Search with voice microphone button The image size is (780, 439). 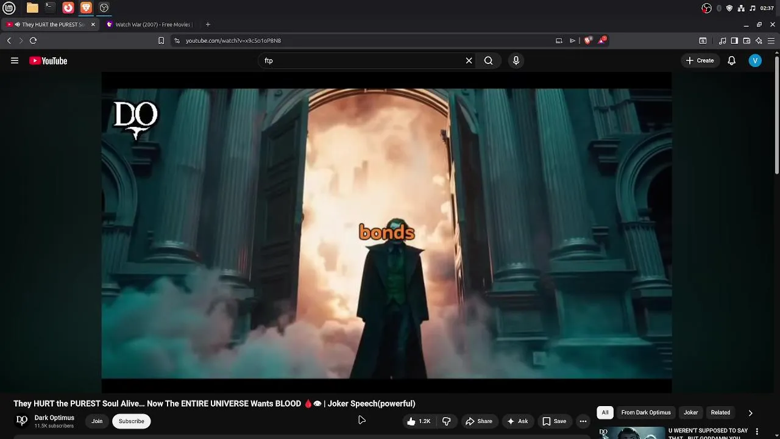516,60
